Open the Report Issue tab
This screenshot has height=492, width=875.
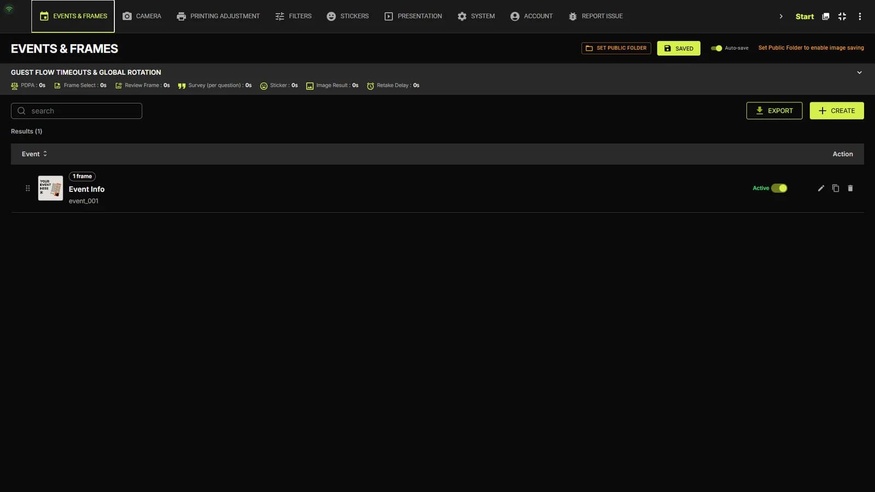(x=596, y=16)
